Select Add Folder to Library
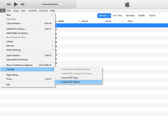Viewport: 168px width, 116px height. coord(28,33)
